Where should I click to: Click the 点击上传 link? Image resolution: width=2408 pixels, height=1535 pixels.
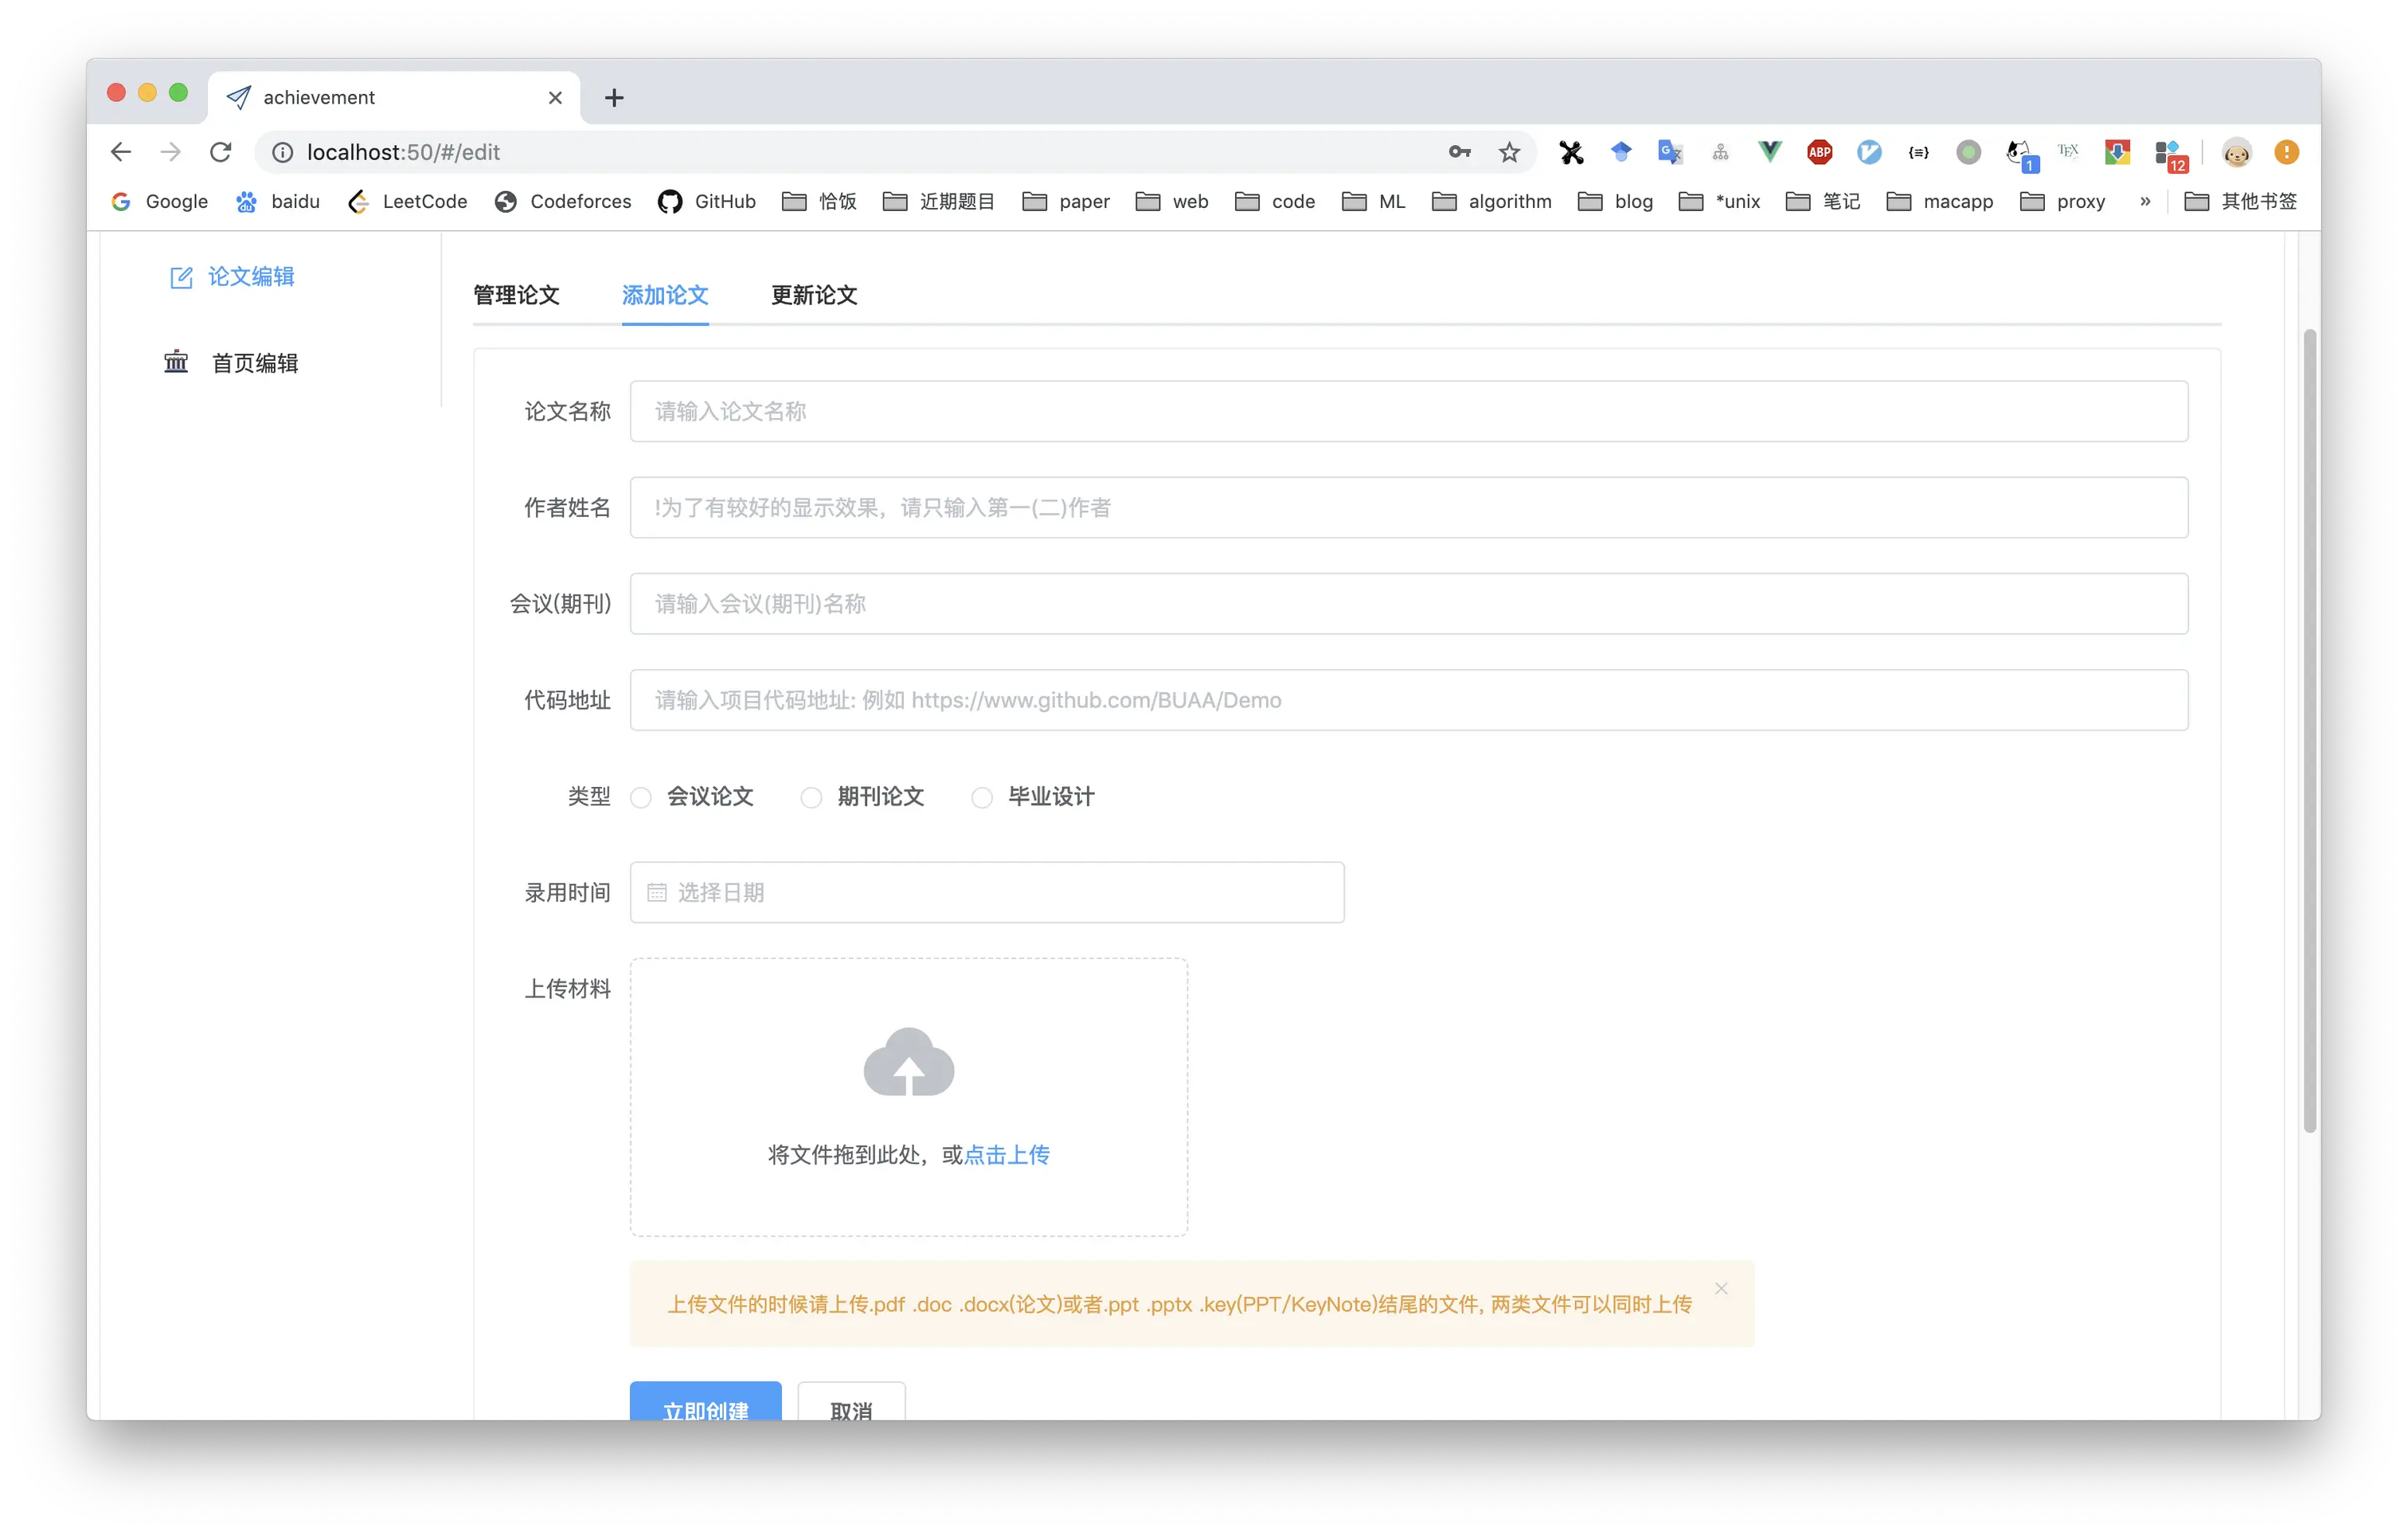click(x=1006, y=1155)
